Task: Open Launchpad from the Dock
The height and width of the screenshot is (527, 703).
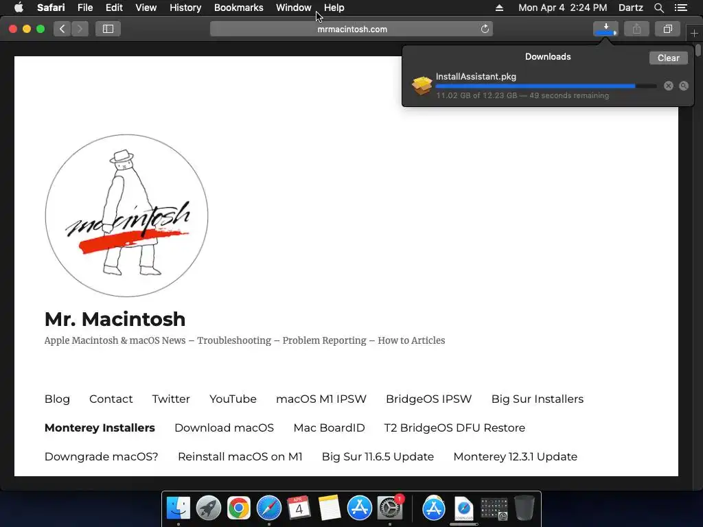Action: tap(209, 508)
